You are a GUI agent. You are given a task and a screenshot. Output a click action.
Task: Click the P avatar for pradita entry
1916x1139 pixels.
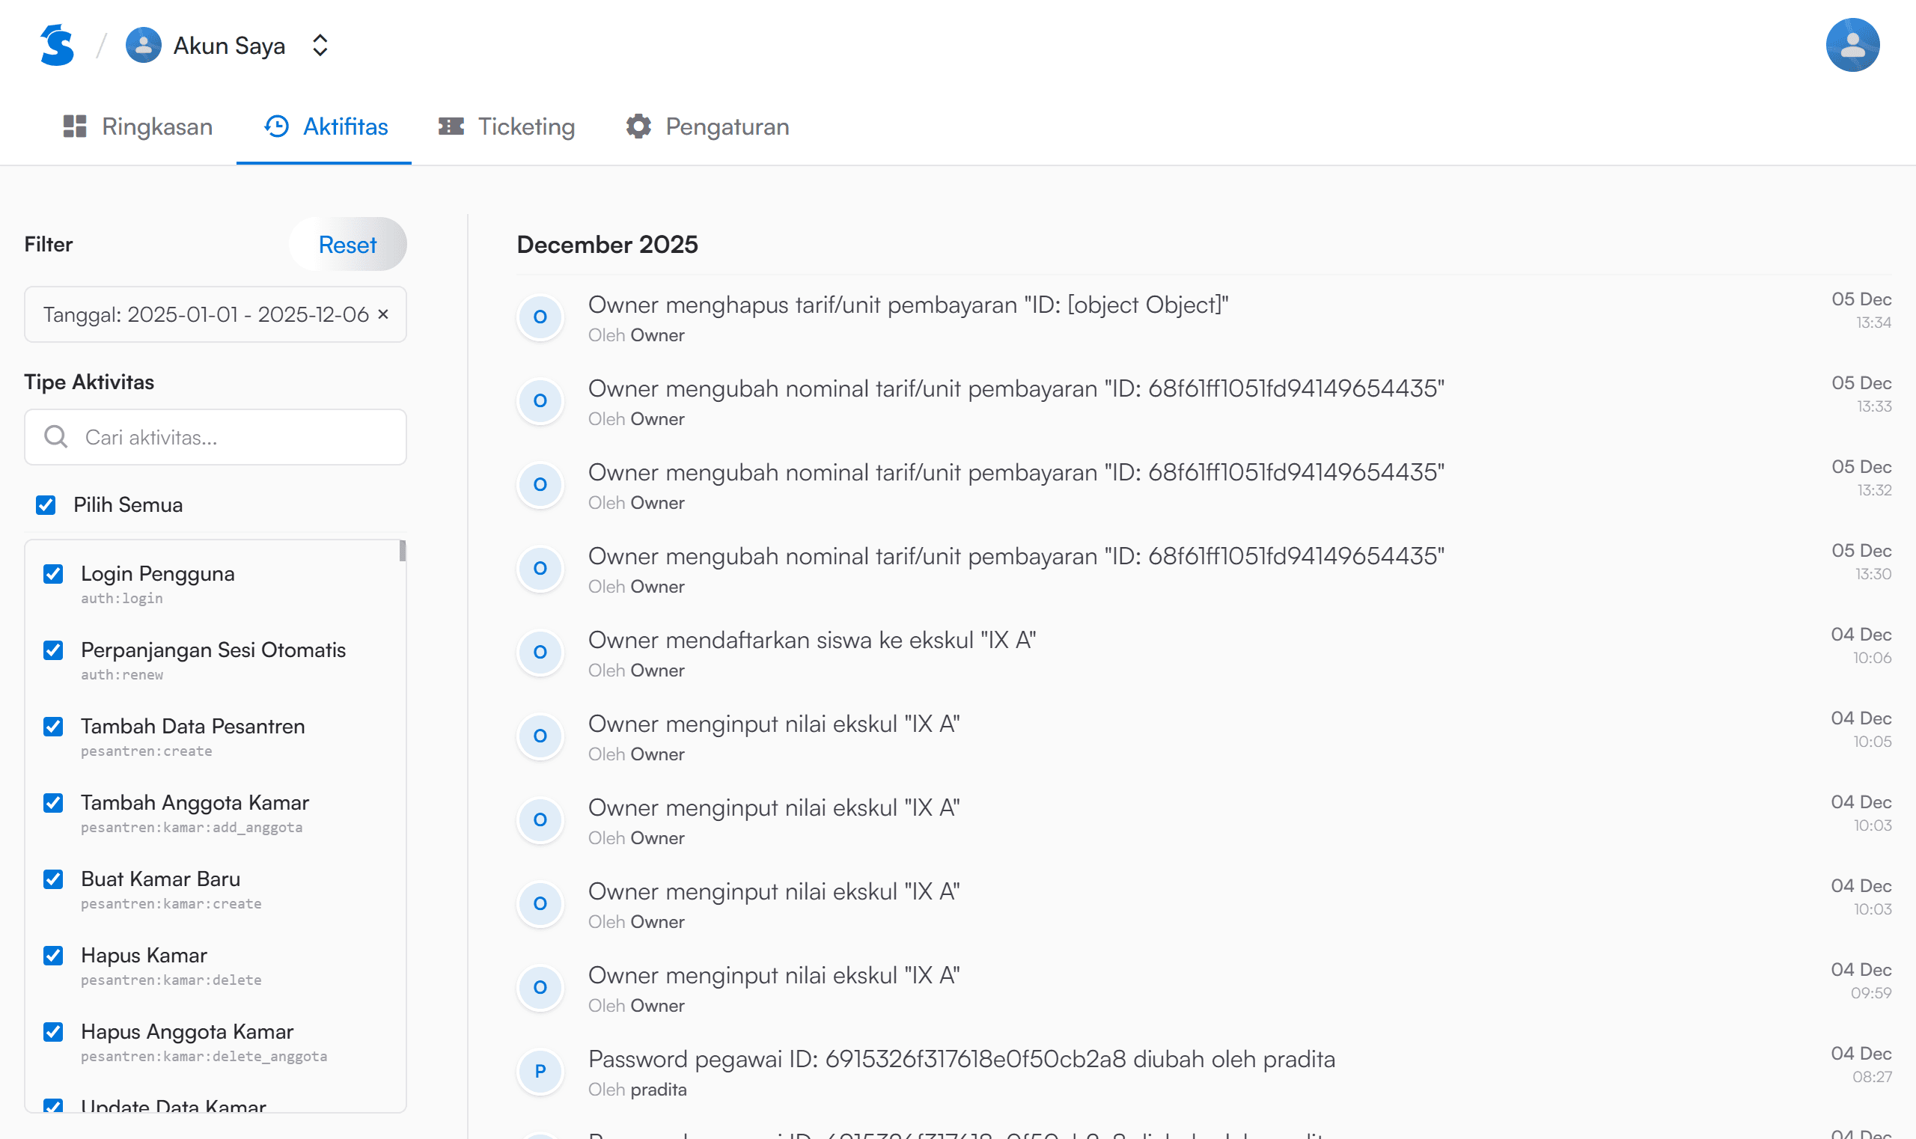pyautogui.click(x=540, y=1071)
